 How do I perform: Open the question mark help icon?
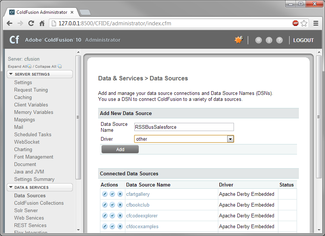279,40
